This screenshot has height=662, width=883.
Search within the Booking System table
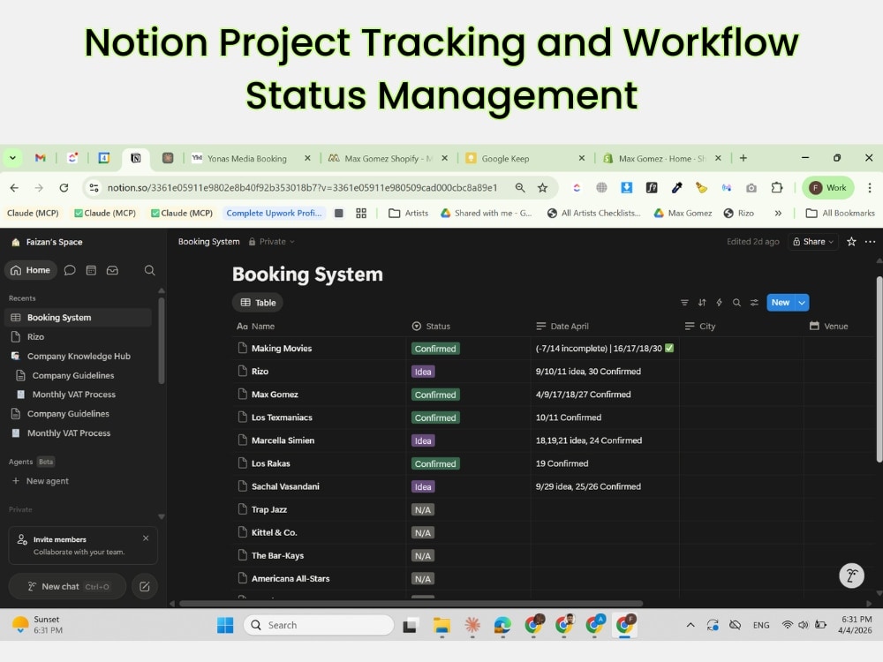736,302
